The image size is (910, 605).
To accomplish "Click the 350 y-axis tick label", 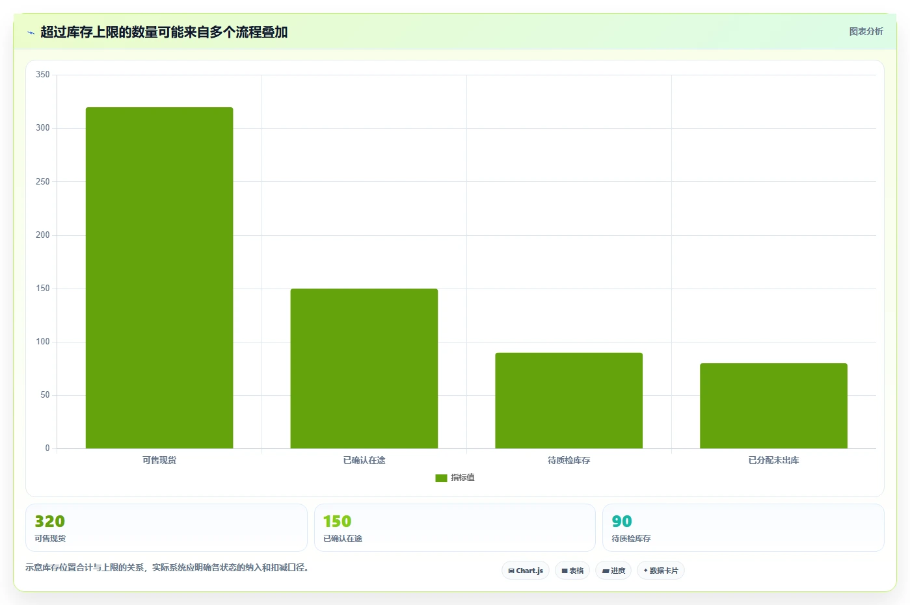I will coord(43,75).
